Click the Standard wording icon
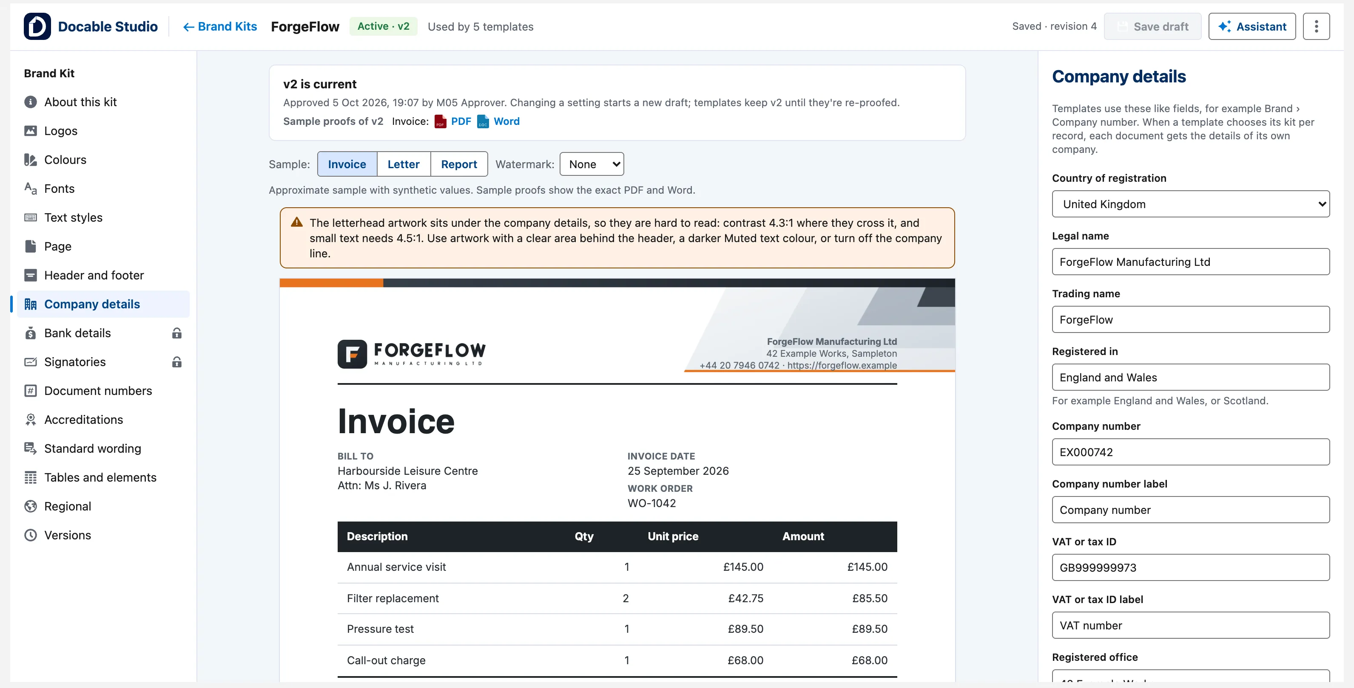The width and height of the screenshot is (1354, 688). 31,448
